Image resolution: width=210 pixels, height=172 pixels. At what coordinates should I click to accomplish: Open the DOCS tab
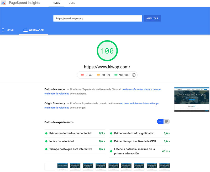click(72, 3)
